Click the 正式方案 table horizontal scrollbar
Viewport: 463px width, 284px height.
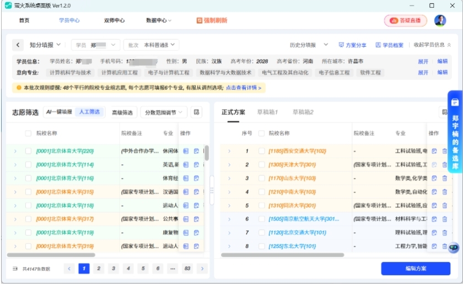pyautogui.click(x=283, y=255)
